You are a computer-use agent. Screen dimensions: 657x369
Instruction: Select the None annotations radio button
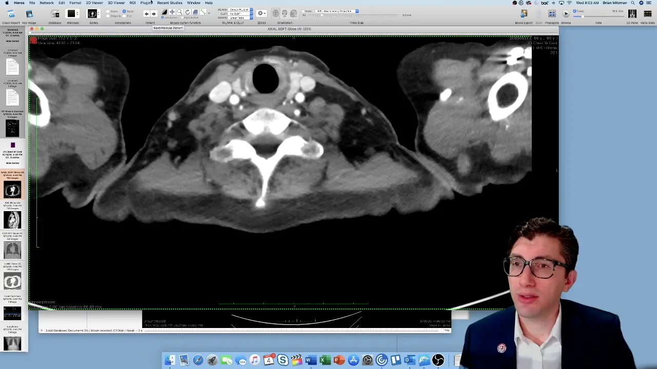click(108, 11)
